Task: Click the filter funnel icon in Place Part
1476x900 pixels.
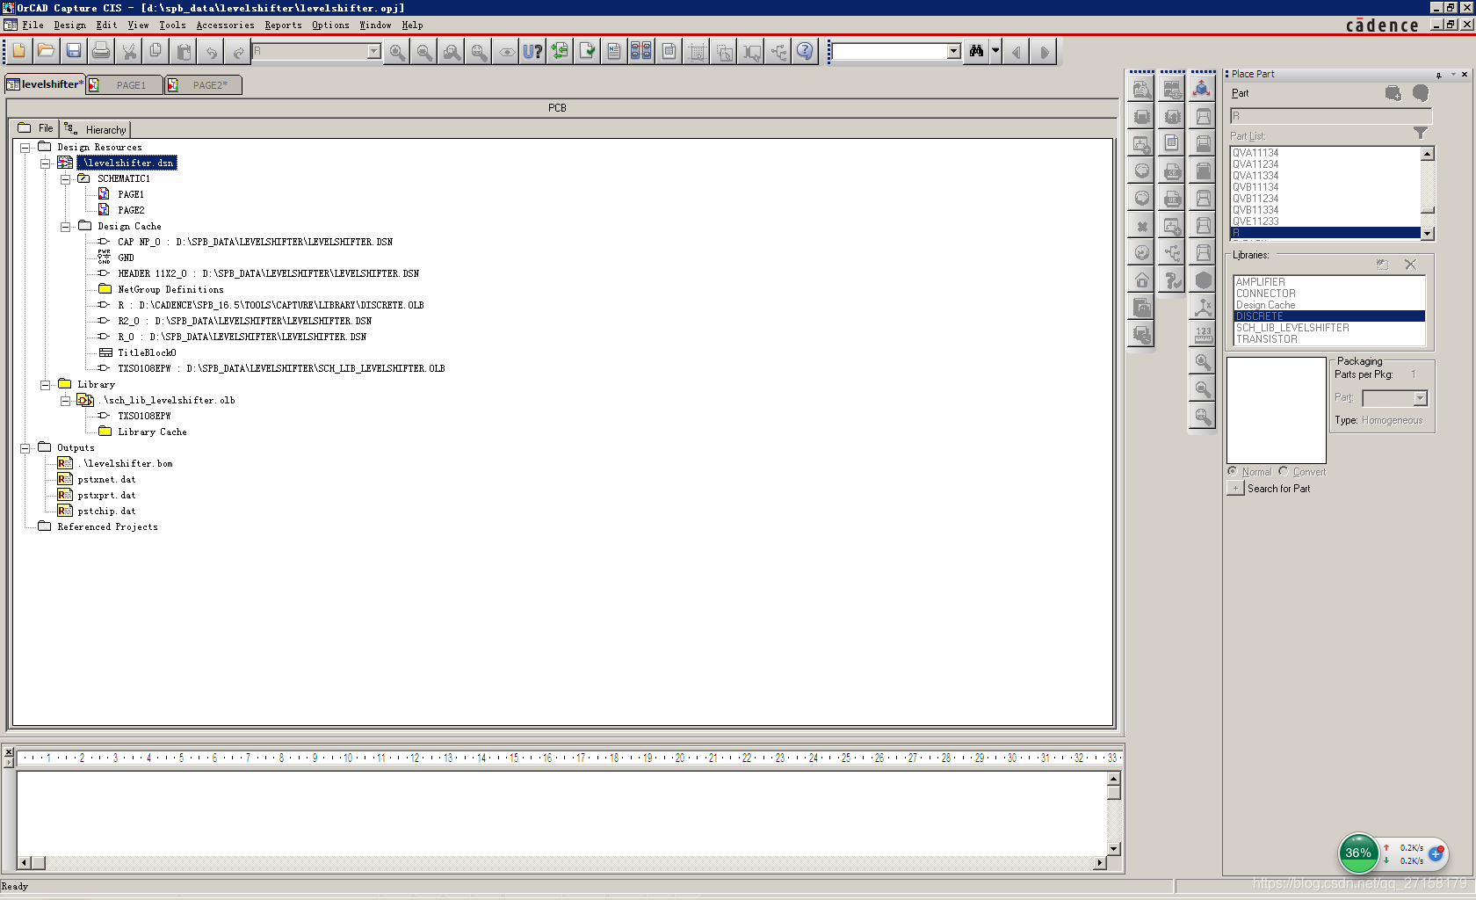Action: (x=1420, y=134)
